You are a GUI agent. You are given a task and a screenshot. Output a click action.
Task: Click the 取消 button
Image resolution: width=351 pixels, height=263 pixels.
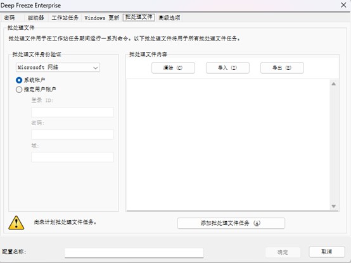(x=326, y=252)
